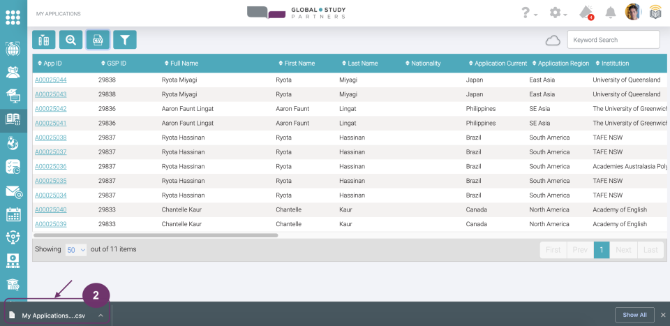Open the calendar in the sidebar
The image size is (670, 326).
[13, 214]
